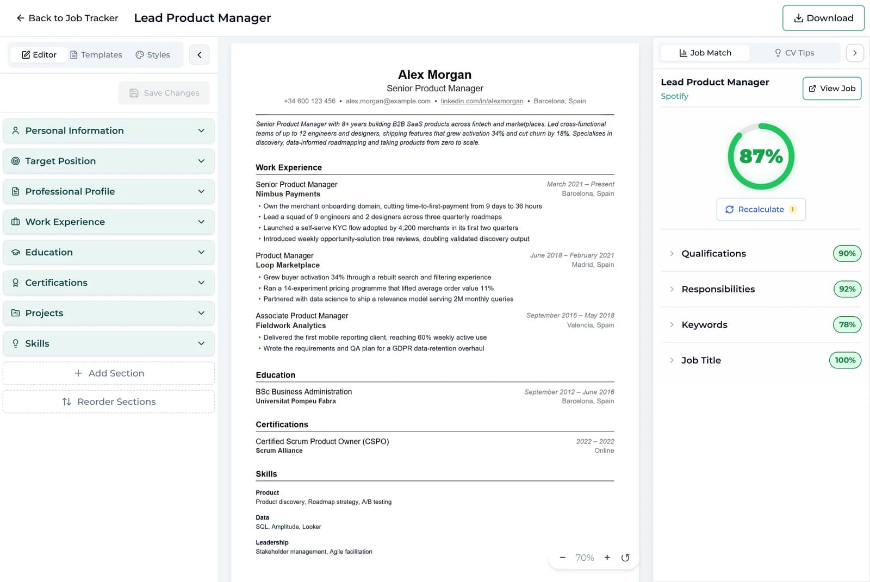The width and height of the screenshot is (870, 582).
Task: Zoom in the CV preview
Action: (x=607, y=558)
